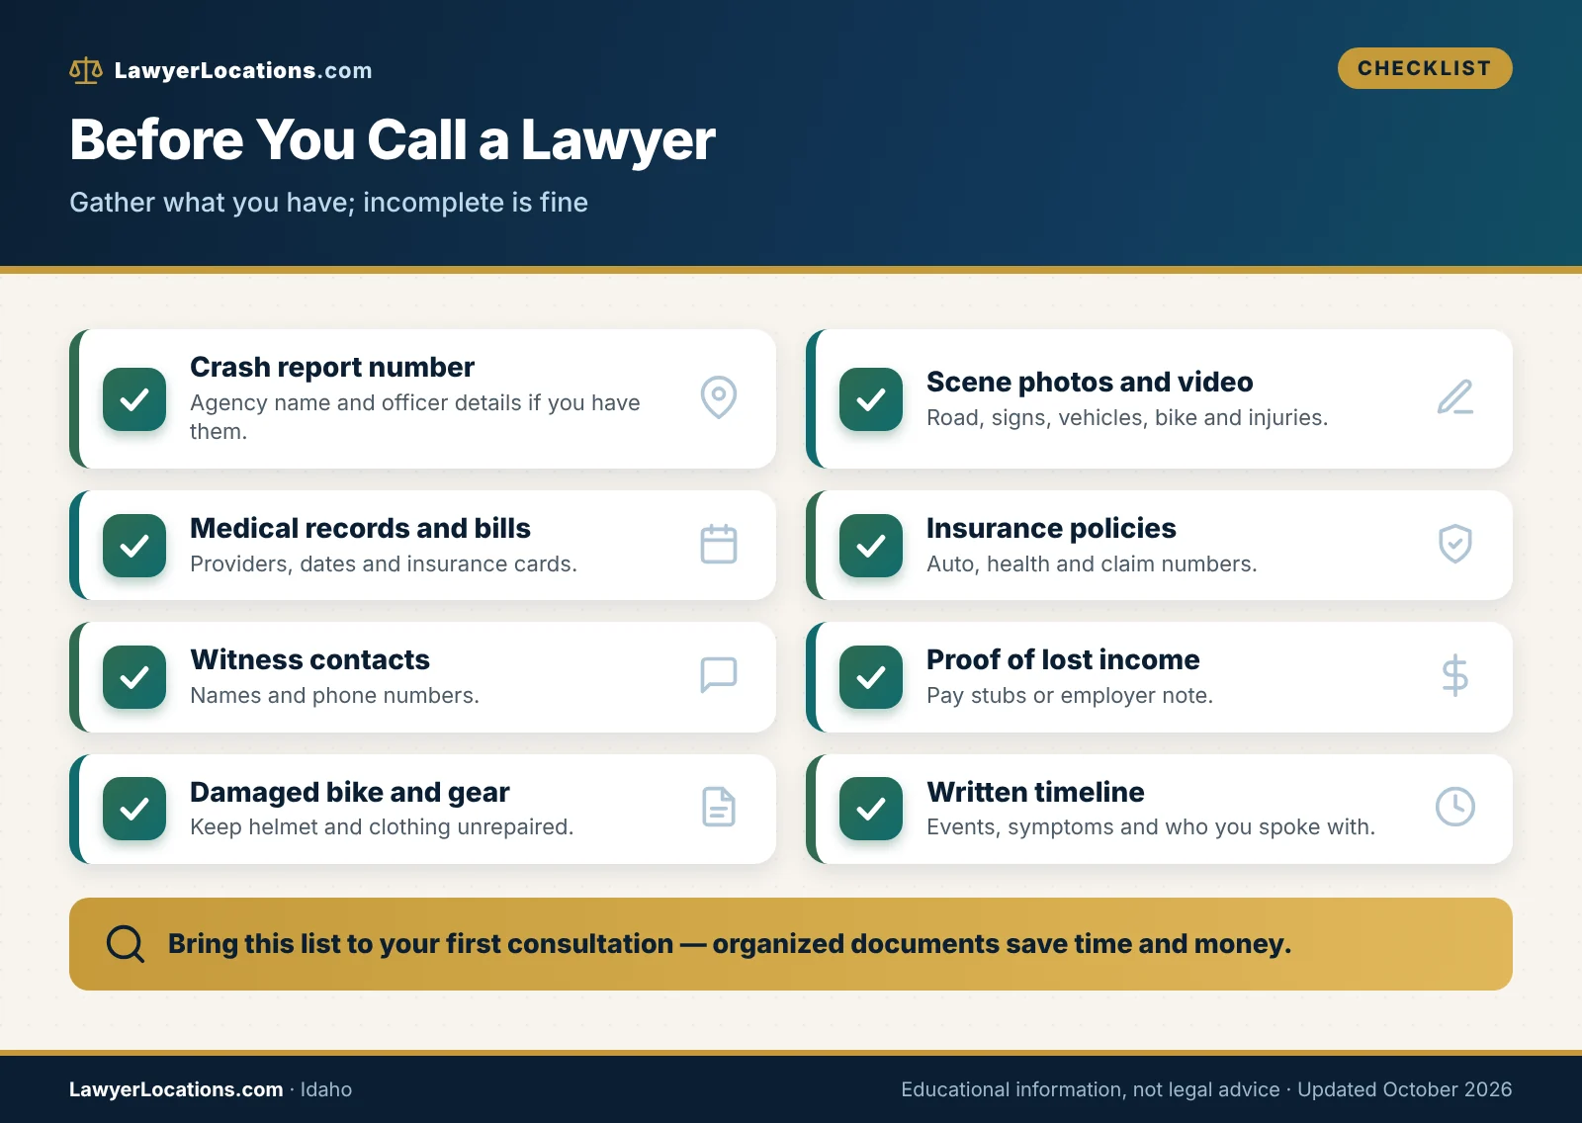The height and width of the screenshot is (1123, 1582).
Task: Toggle the Medical records and bills checkbox
Action: click(x=134, y=546)
